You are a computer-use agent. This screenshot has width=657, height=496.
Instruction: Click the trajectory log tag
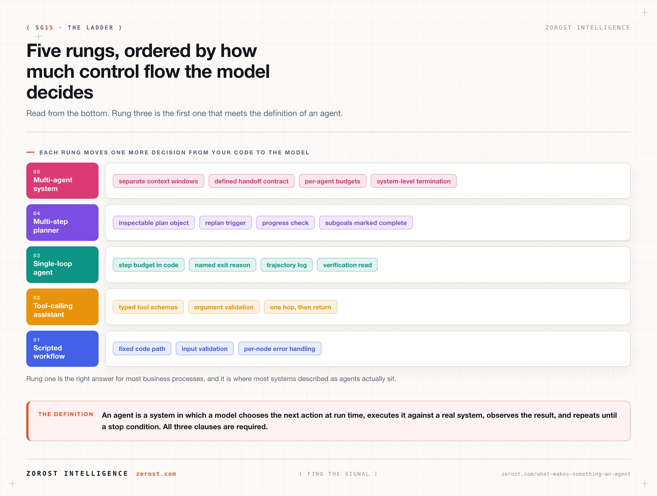point(287,265)
